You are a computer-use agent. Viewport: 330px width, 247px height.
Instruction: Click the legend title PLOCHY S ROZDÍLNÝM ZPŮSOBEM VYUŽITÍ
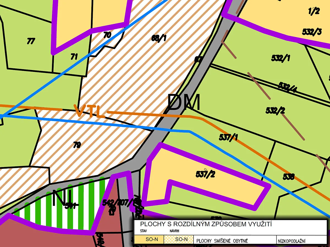(x=206, y=224)
